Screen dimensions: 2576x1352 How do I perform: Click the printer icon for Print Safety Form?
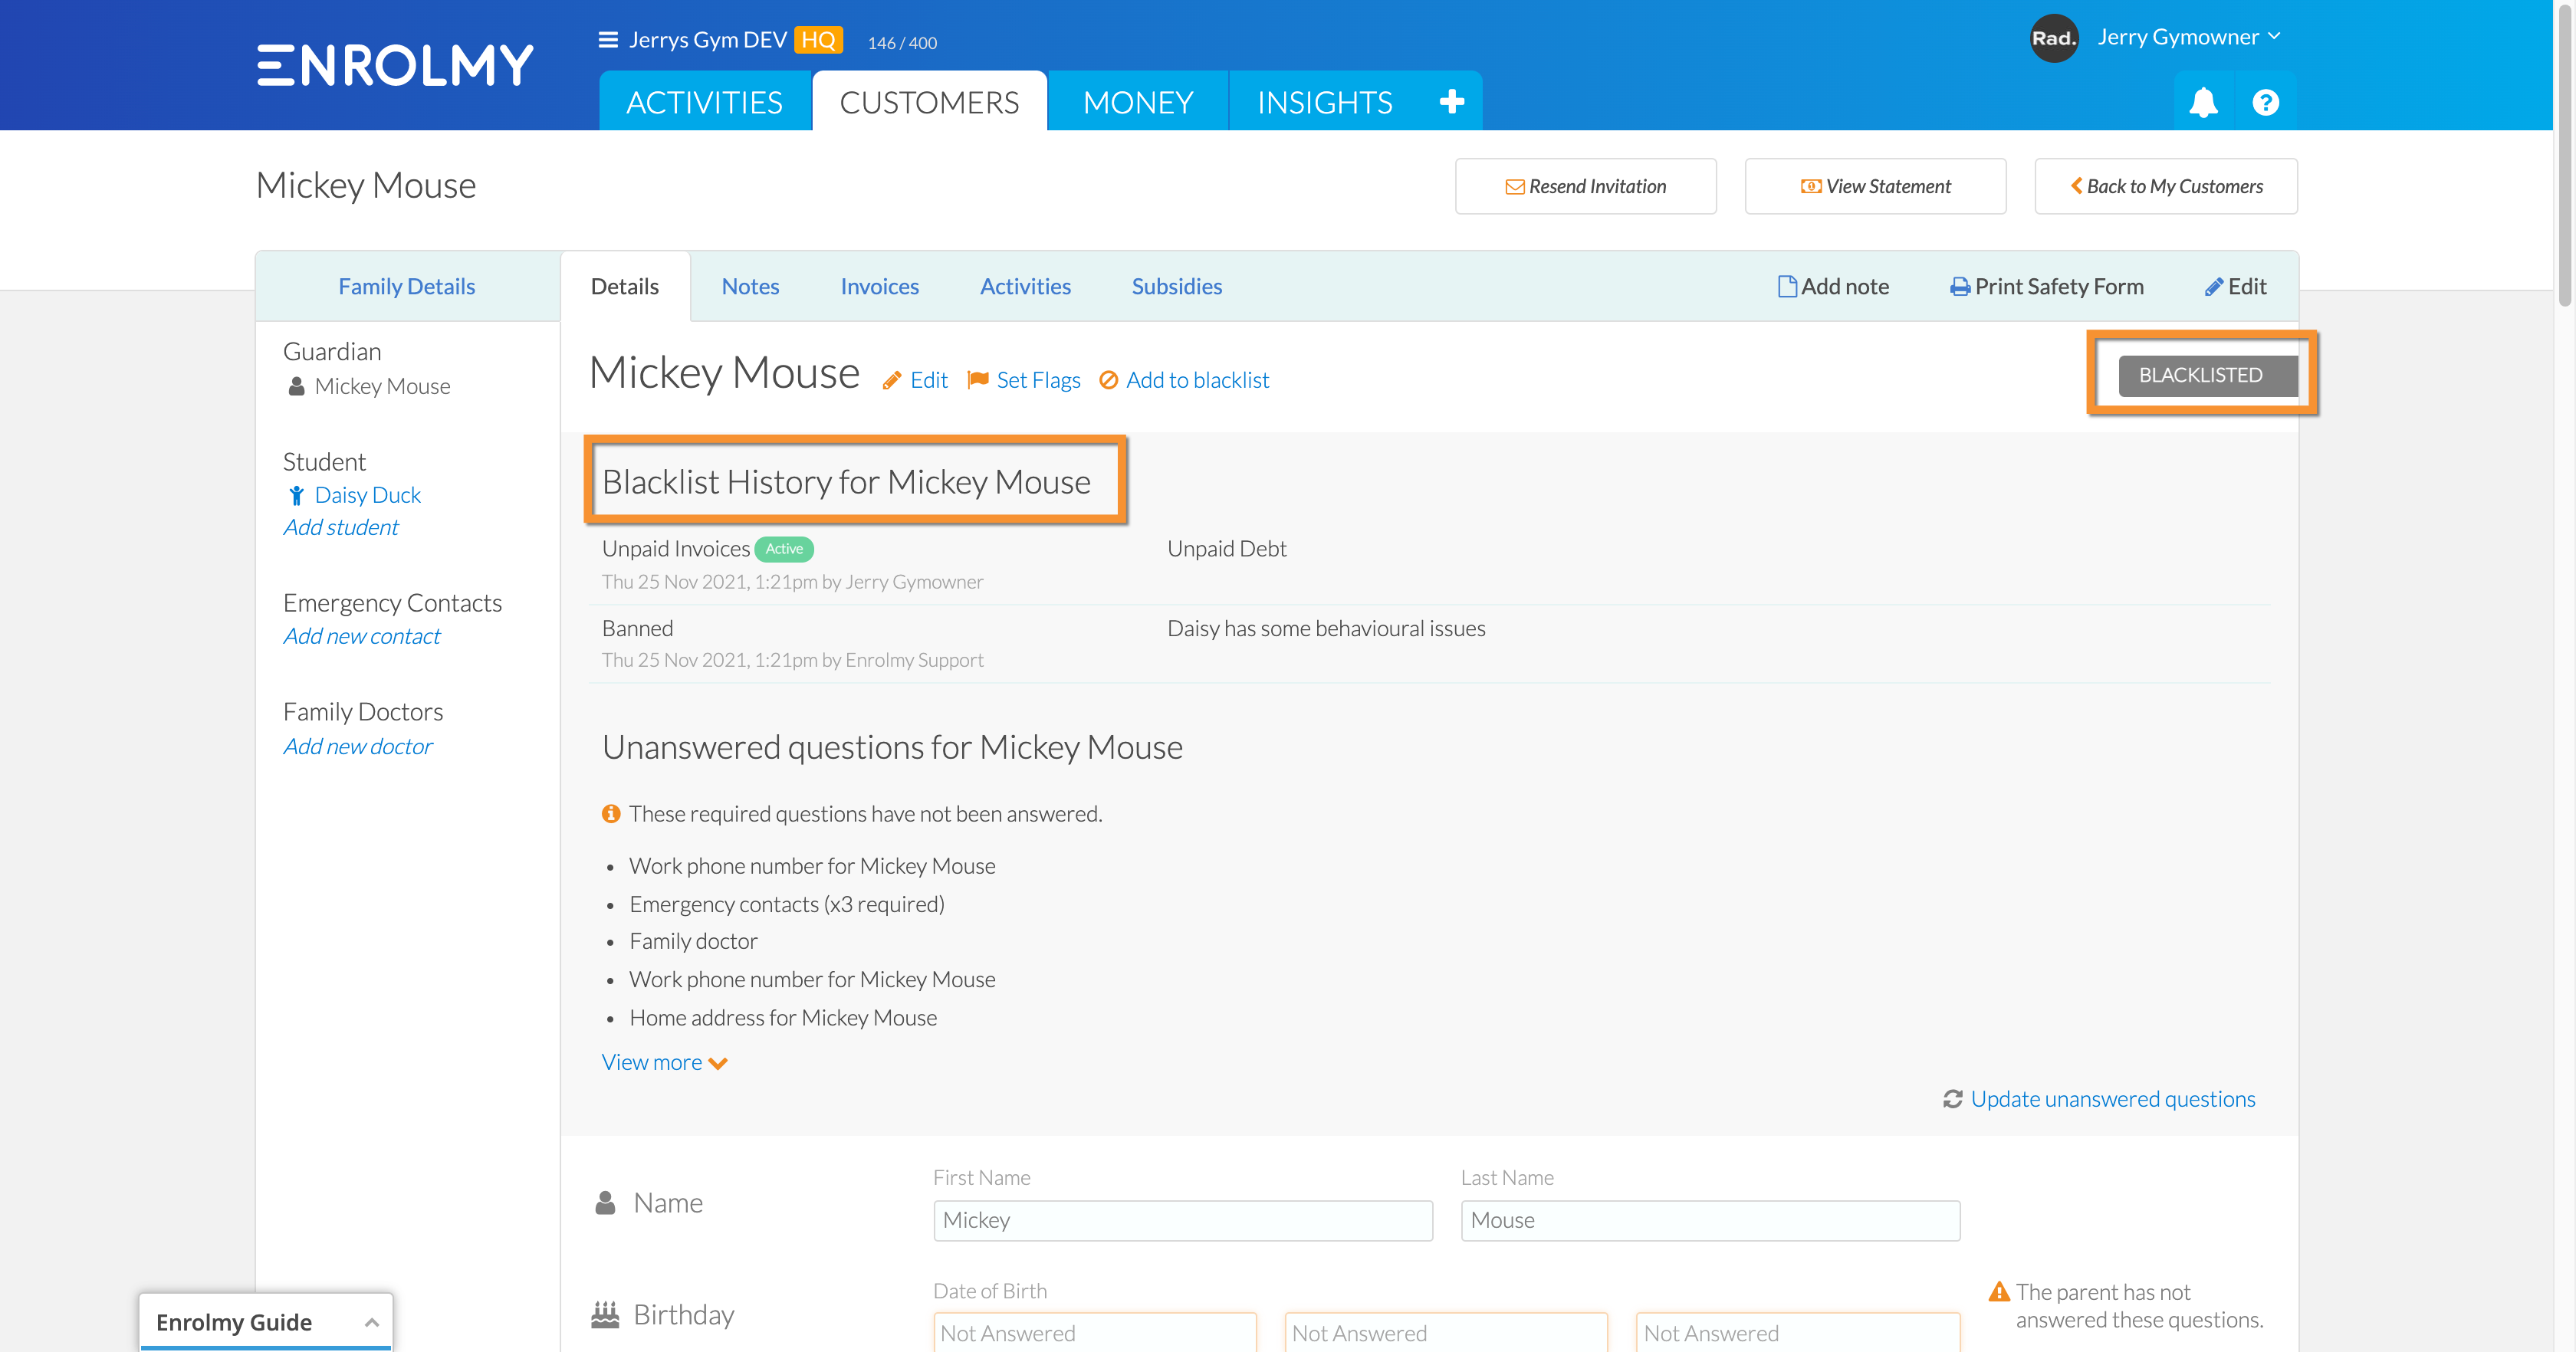click(1960, 287)
